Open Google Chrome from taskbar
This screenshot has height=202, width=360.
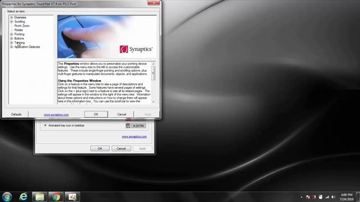coord(56,197)
